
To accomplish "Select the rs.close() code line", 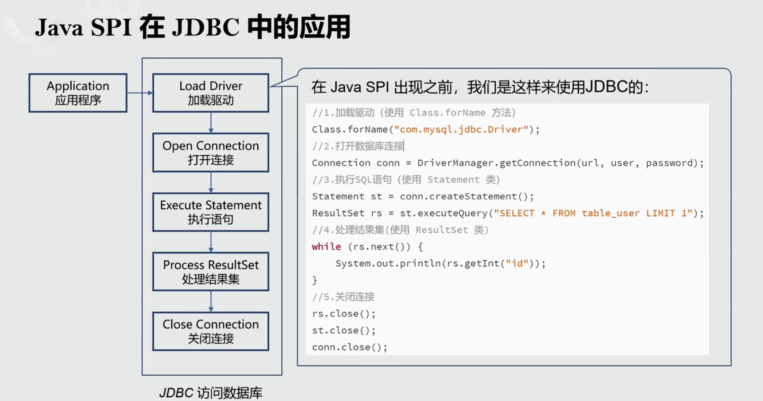I will tap(343, 313).
